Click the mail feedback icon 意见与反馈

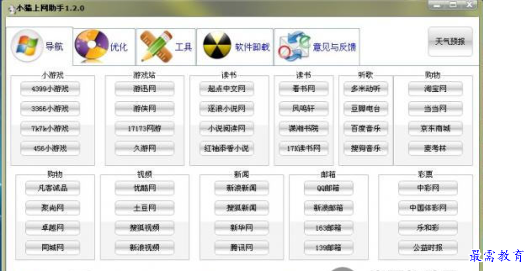click(x=294, y=47)
